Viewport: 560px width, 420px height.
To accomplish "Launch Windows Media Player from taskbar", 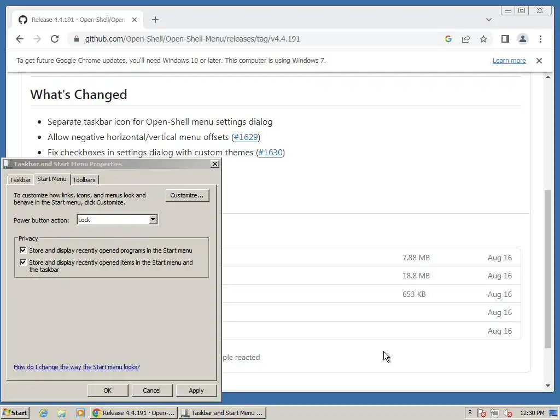I will point(80,413).
